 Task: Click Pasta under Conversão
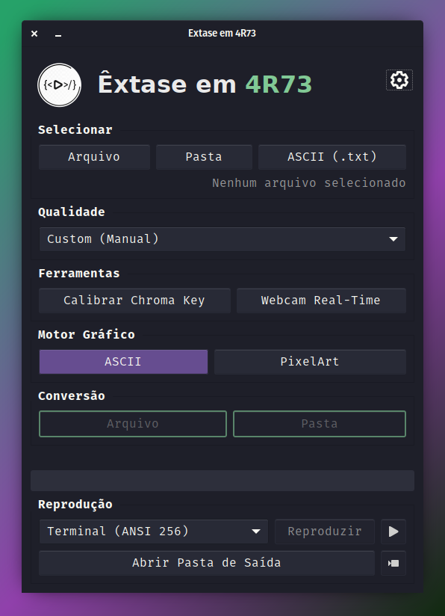click(320, 424)
